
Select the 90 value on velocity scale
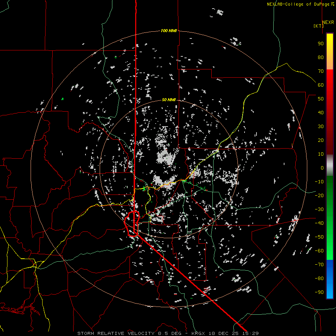click(x=321, y=44)
